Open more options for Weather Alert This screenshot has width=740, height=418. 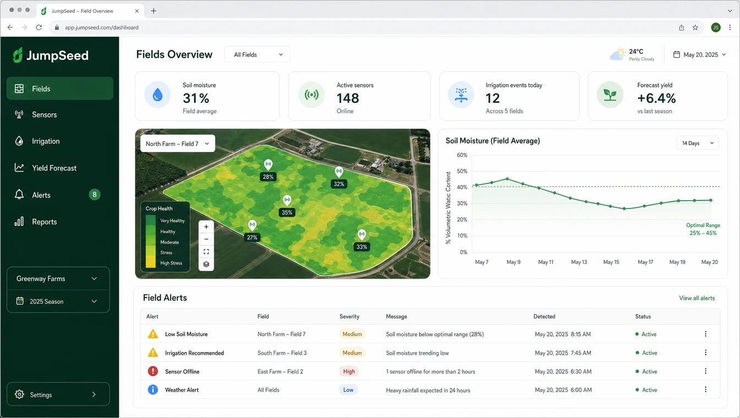(x=705, y=389)
